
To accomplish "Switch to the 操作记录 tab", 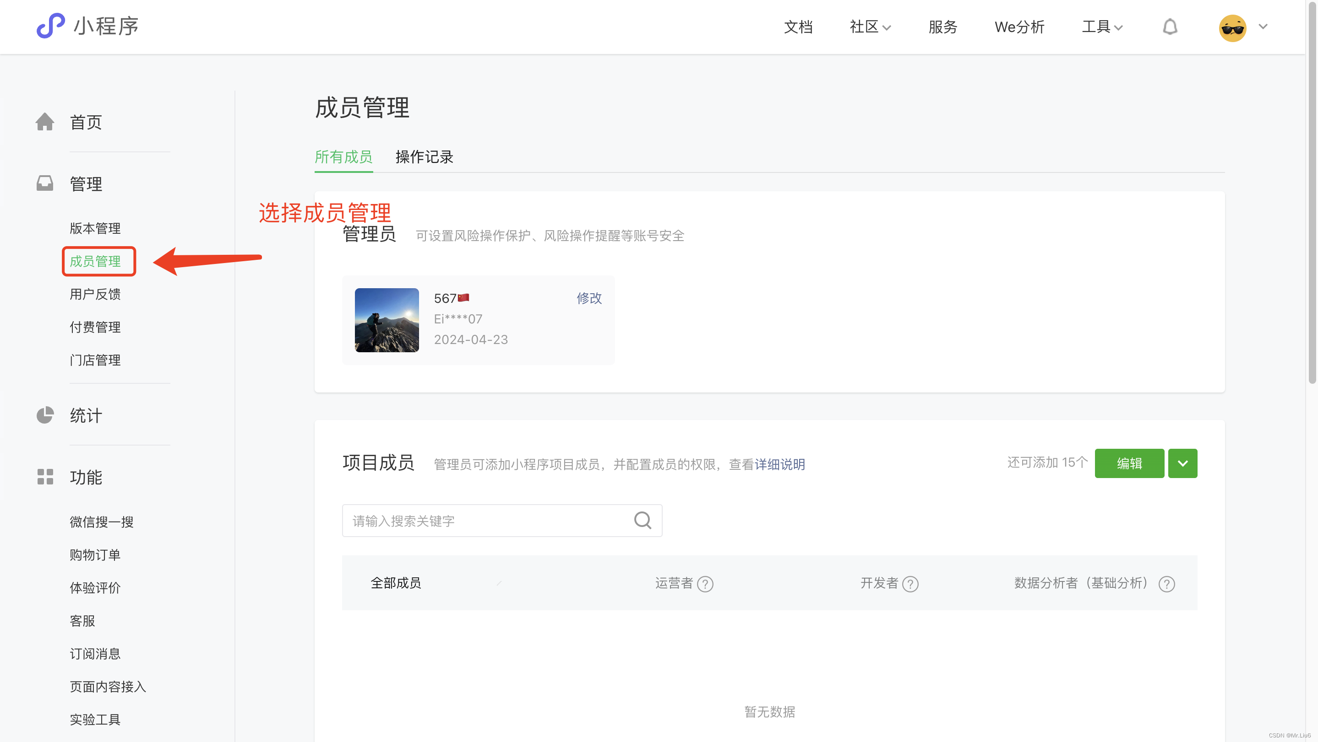I will coord(424,157).
